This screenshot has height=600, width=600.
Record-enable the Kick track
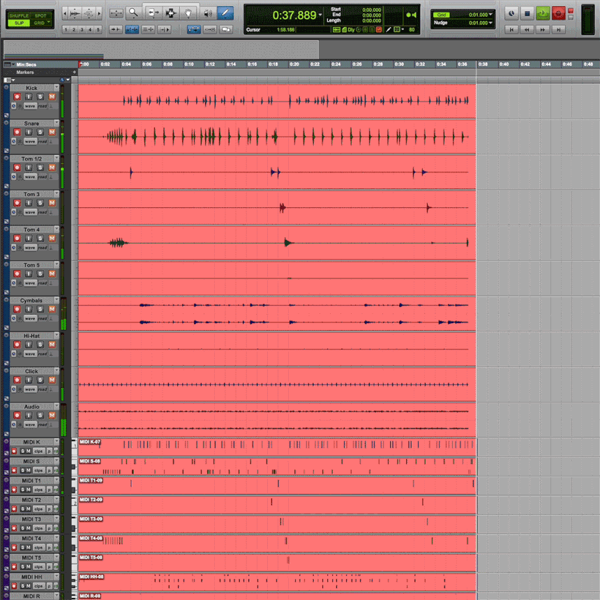(17, 97)
